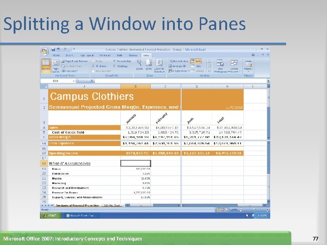Click Zoom to Selection
The image size is (327, 245).
(159, 66)
